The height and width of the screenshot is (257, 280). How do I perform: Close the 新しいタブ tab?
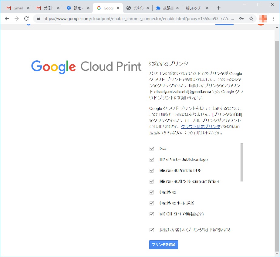[x=207, y=8]
